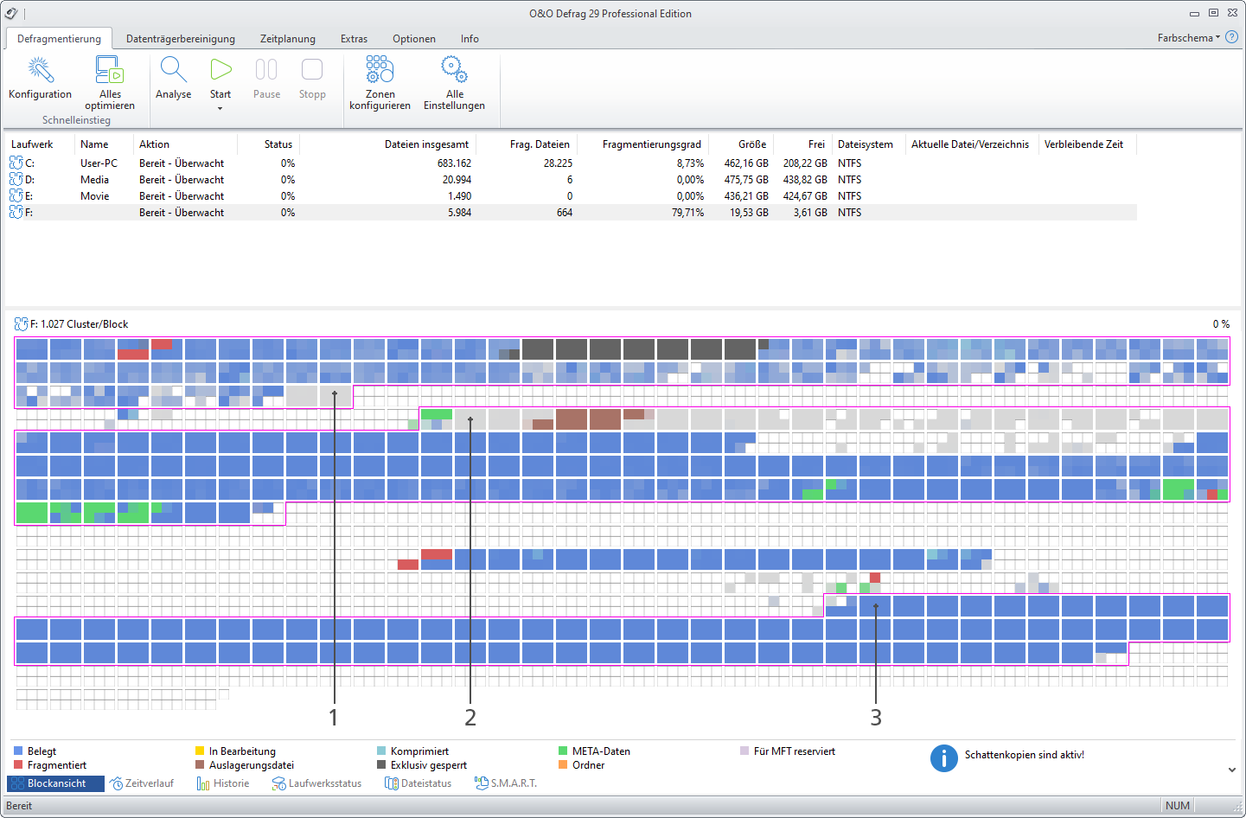Open the Datenträgerbereinigung tab

(181, 39)
